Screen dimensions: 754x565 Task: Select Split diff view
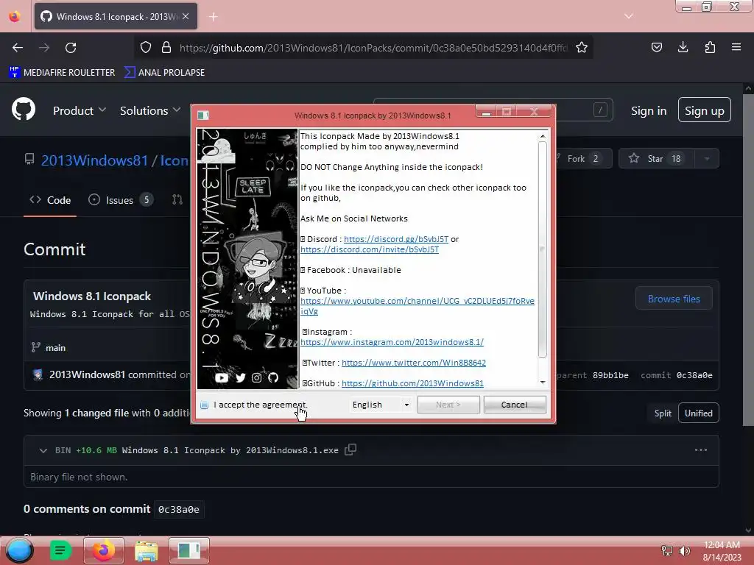click(x=663, y=413)
